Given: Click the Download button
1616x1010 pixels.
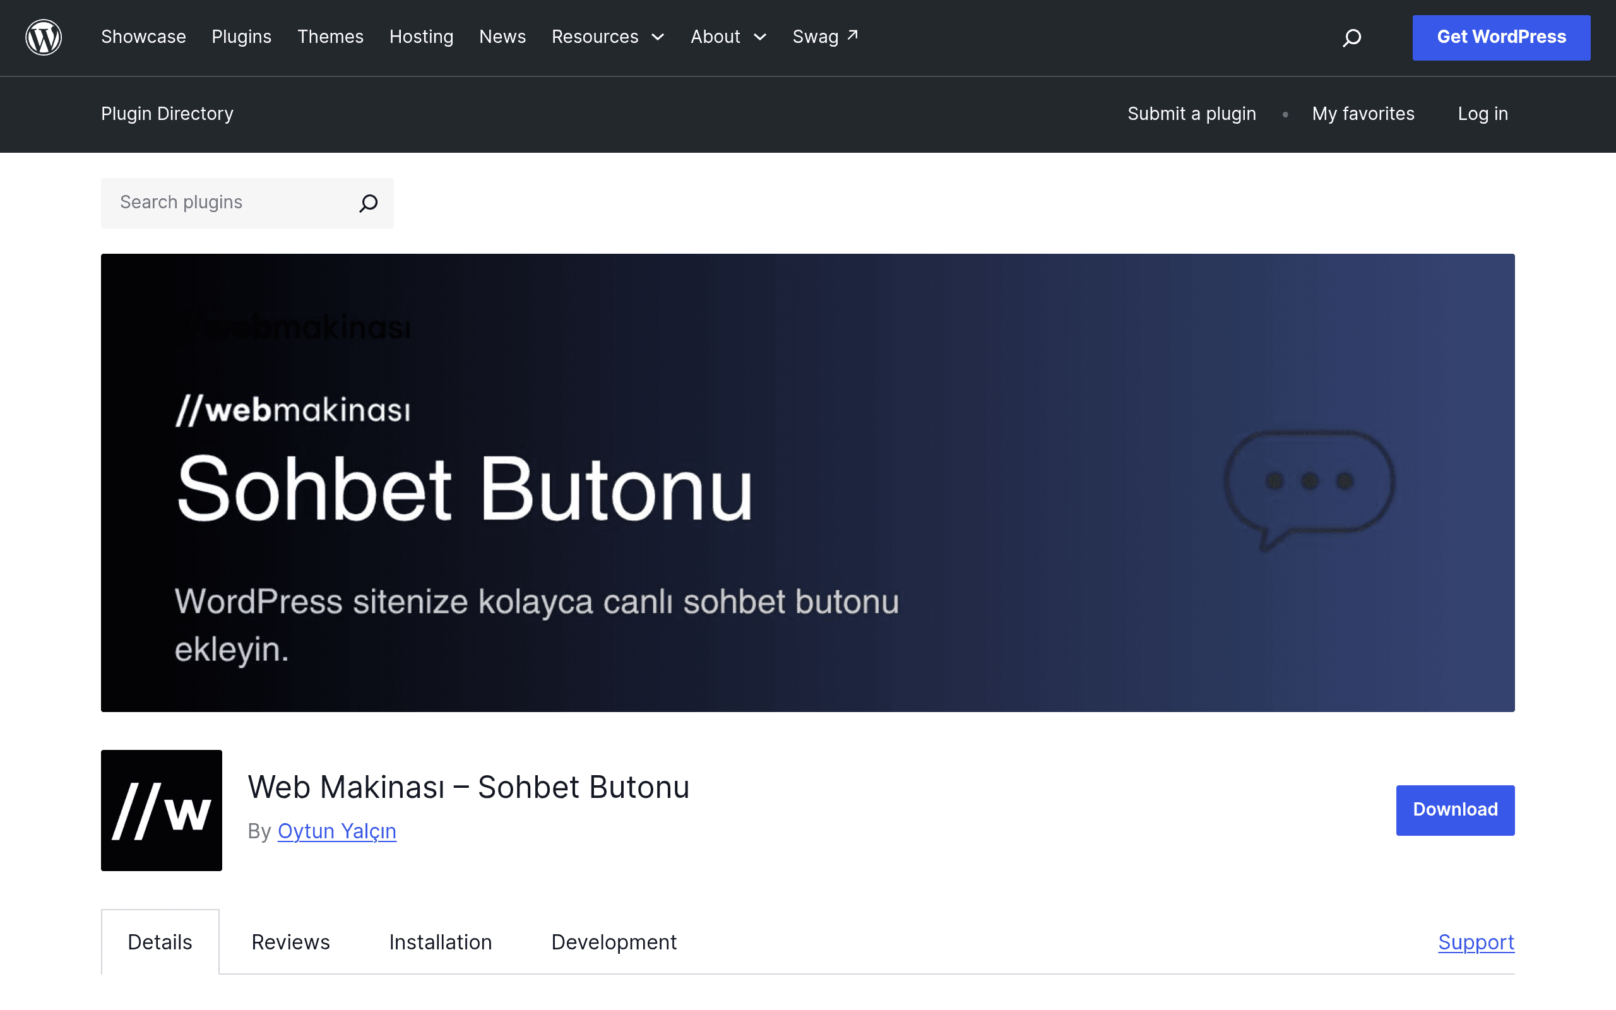Looking at the screenshot, I should [1455, 810].
